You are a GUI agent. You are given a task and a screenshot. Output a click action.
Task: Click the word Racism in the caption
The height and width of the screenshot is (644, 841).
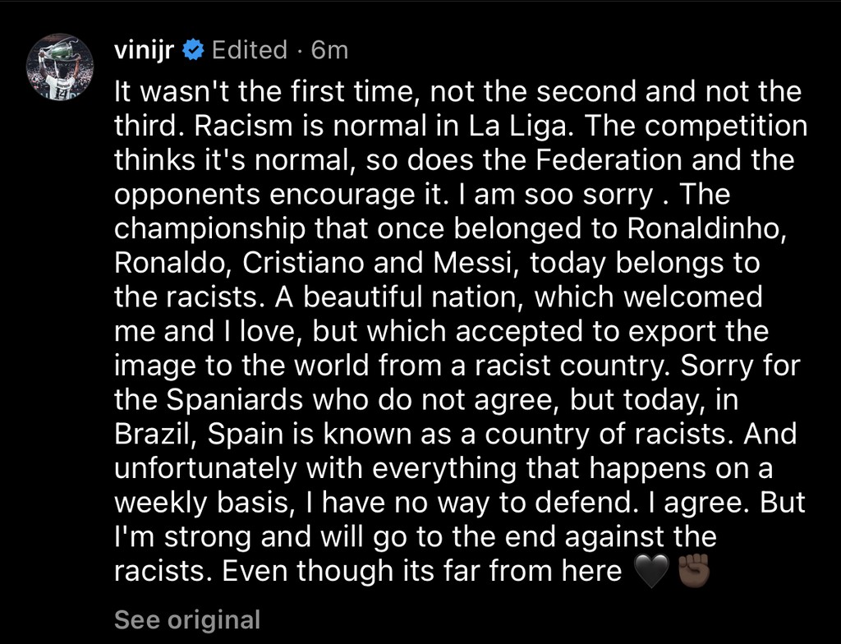pos(260,126)
